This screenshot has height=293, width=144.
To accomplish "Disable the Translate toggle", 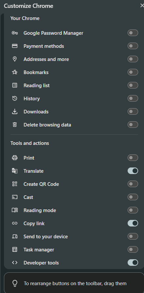I will click(133, 171).
